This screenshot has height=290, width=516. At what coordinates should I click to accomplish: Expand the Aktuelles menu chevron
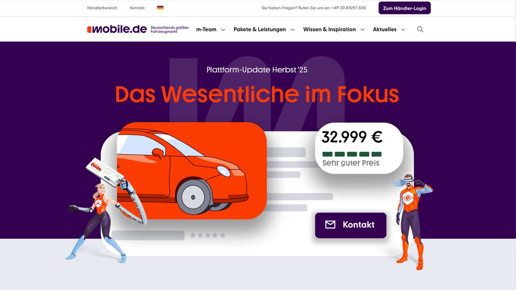(x=403, y=30)
